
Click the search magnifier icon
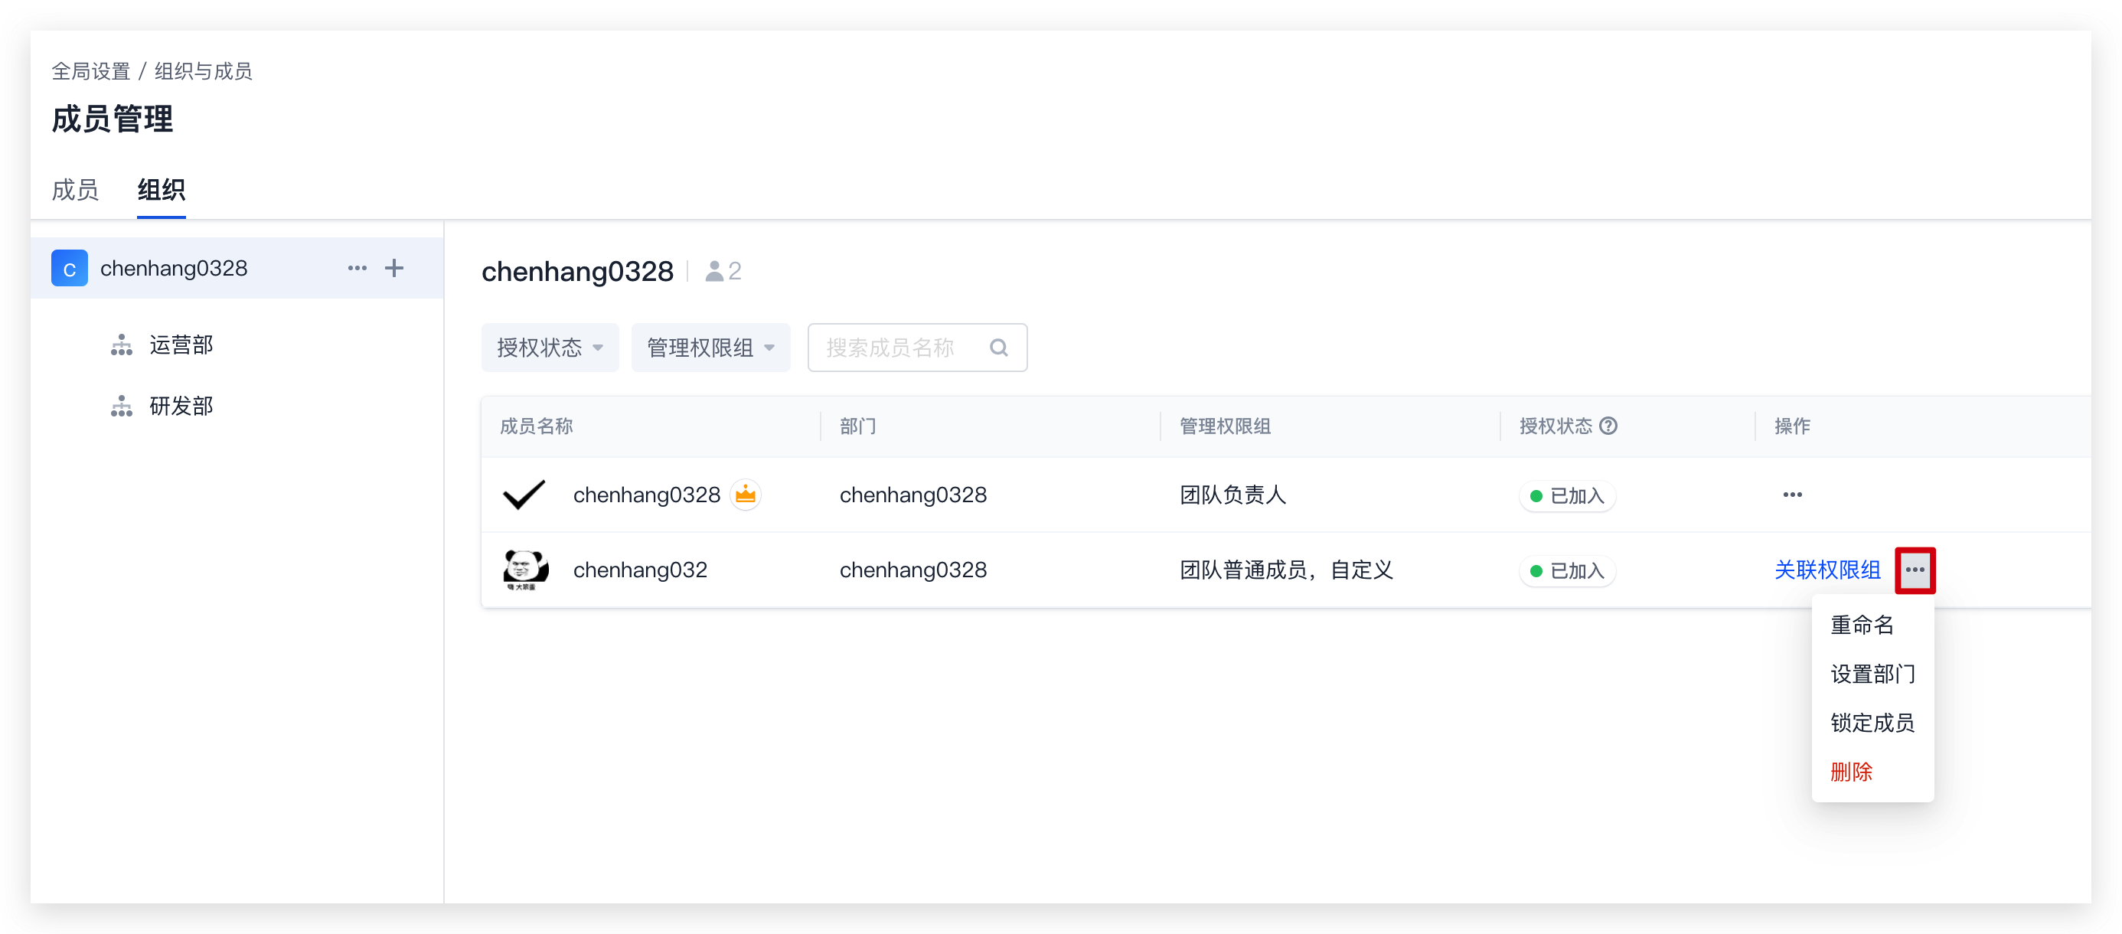(x=998, y=348)
